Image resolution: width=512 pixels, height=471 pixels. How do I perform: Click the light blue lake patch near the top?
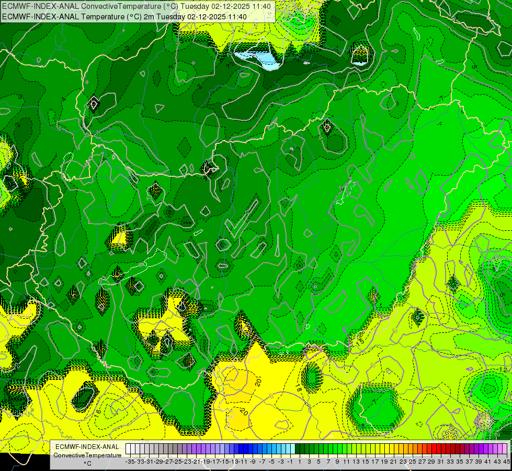pyautogui.click(x=259, y=59)
